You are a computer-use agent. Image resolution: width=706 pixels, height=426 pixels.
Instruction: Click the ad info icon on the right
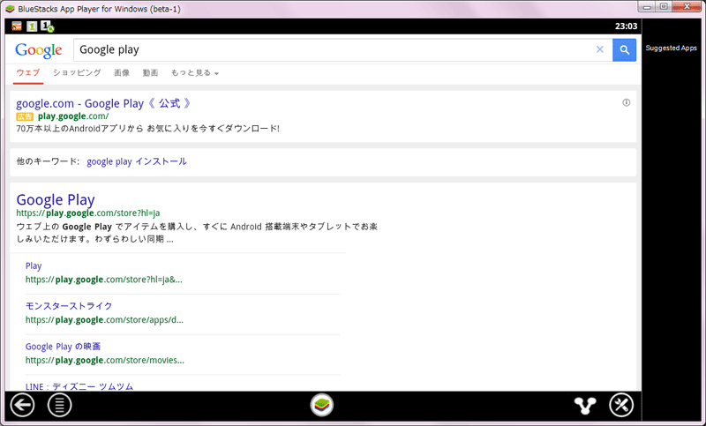click(x=627, y=102)
